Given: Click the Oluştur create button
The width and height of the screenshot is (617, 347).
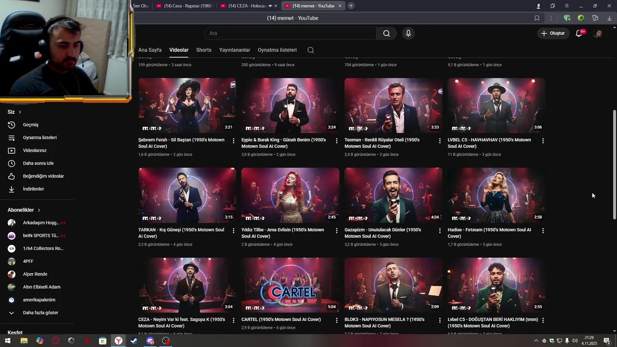Looking at the screenshot, I should click(552, 33).
